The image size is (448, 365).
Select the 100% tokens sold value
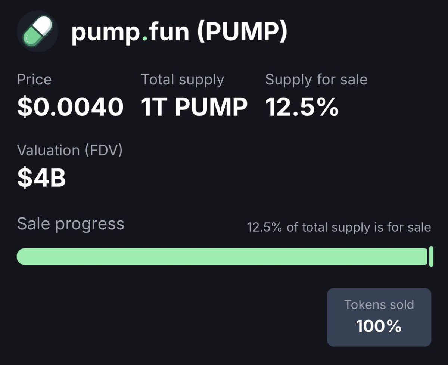click(379, 326)
